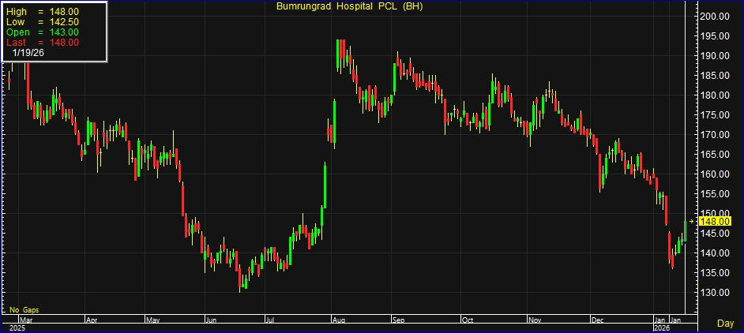Click the 1/19/26 date in the info box
This screenshot has width=744, height=333.
coord(28,52)
